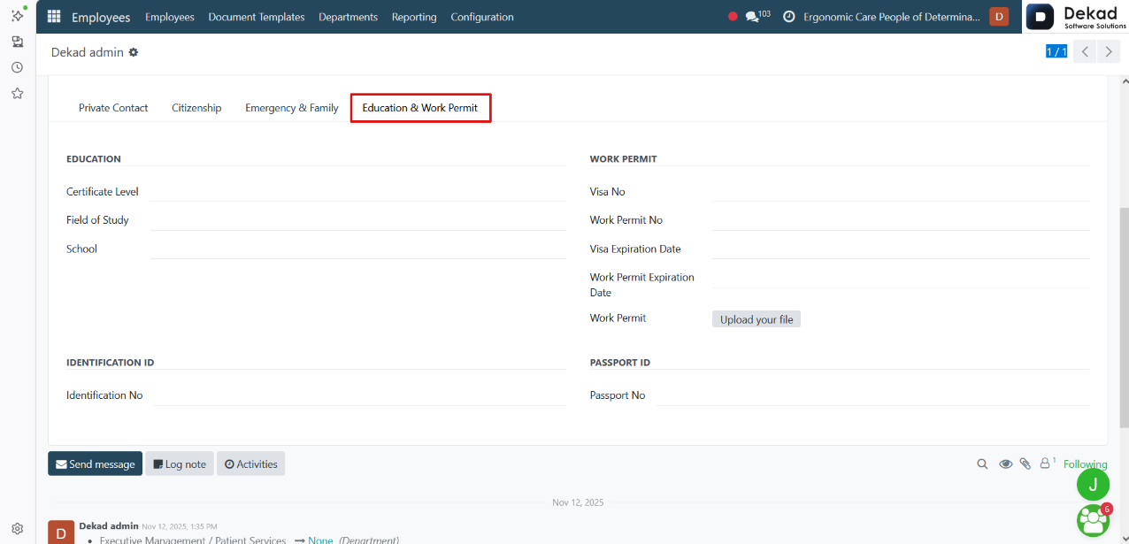Open the gear actions menu beside Dekad admin
The height and width of the screenshot is (544, 1129).
[134, 52]
